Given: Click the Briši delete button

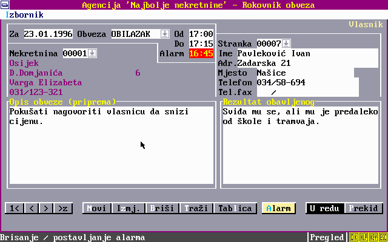Looking at the screenshot, I should click(x=162, y=208).
